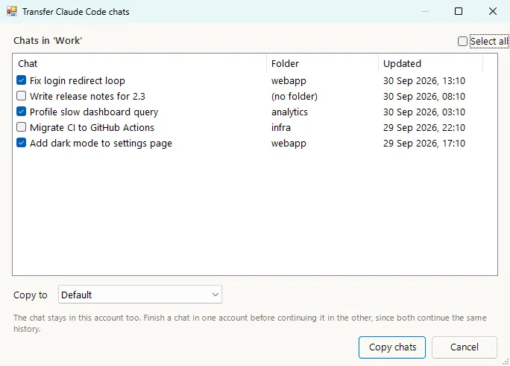The height and width of the screenshot is (366, 510).
Task: Select 'Profile slow dashboard query' title
Action: [94, 112]
